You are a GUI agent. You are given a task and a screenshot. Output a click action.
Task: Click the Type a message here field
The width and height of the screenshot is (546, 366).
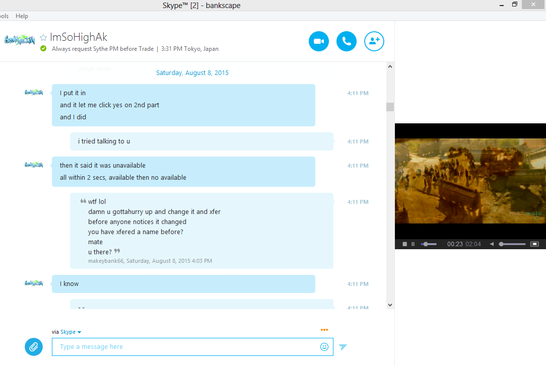pos(192,347)
